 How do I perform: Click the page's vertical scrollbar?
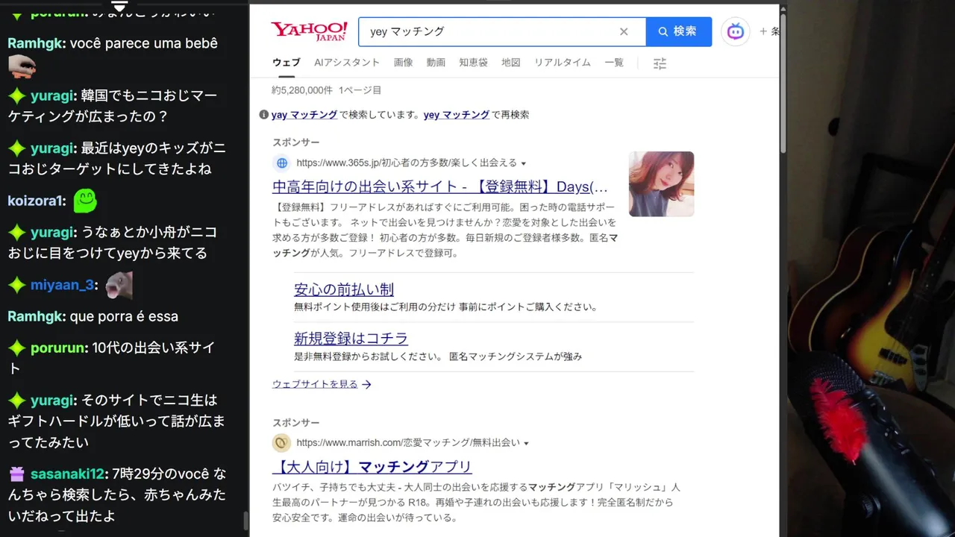pyautogui.click(x=783, y=82)
